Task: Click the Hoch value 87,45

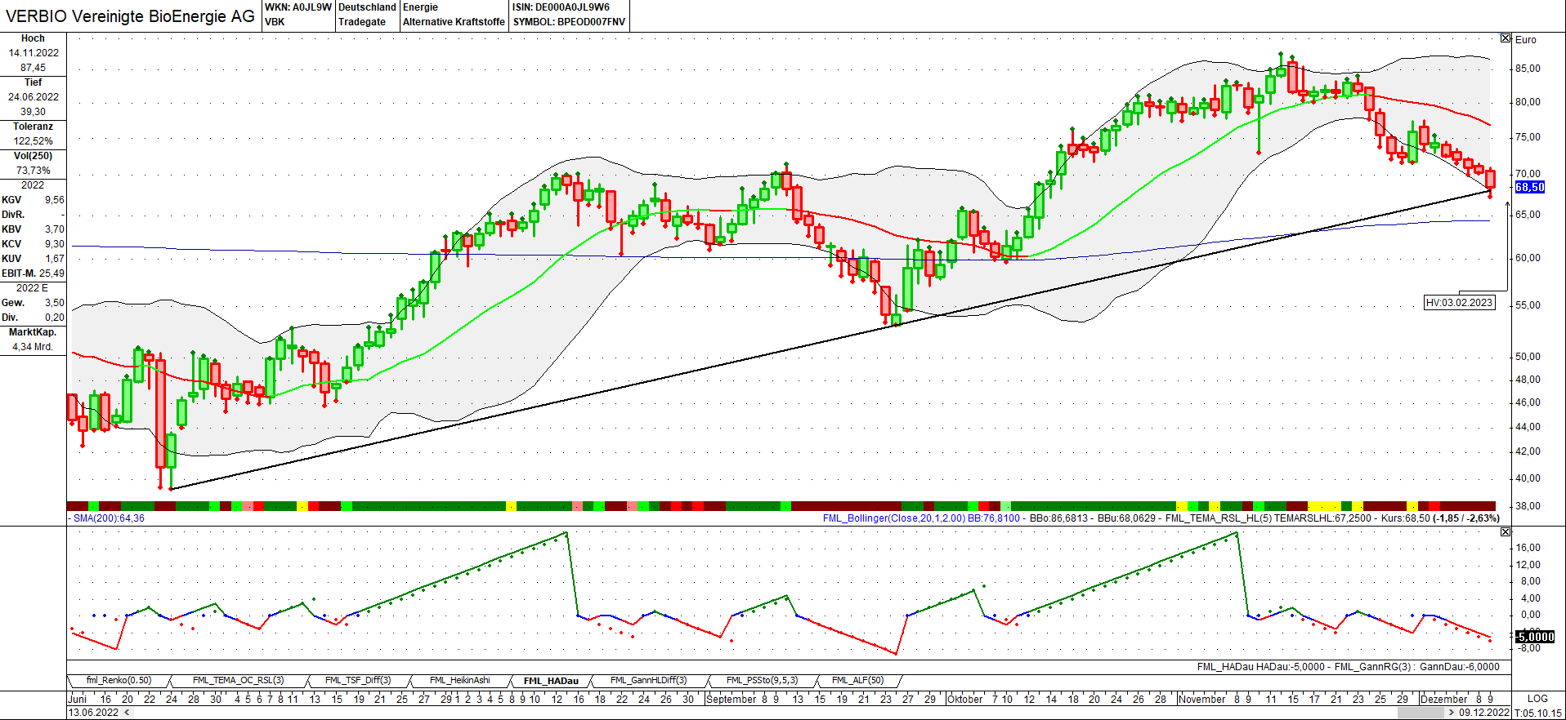Action: click(34, 68)
